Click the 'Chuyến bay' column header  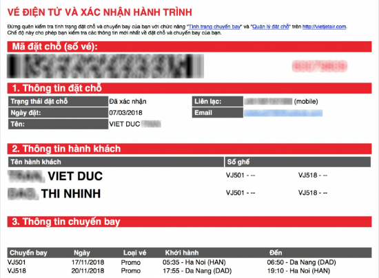click(28, 253)
